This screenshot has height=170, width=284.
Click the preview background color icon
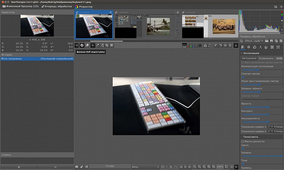click(185, 45)
